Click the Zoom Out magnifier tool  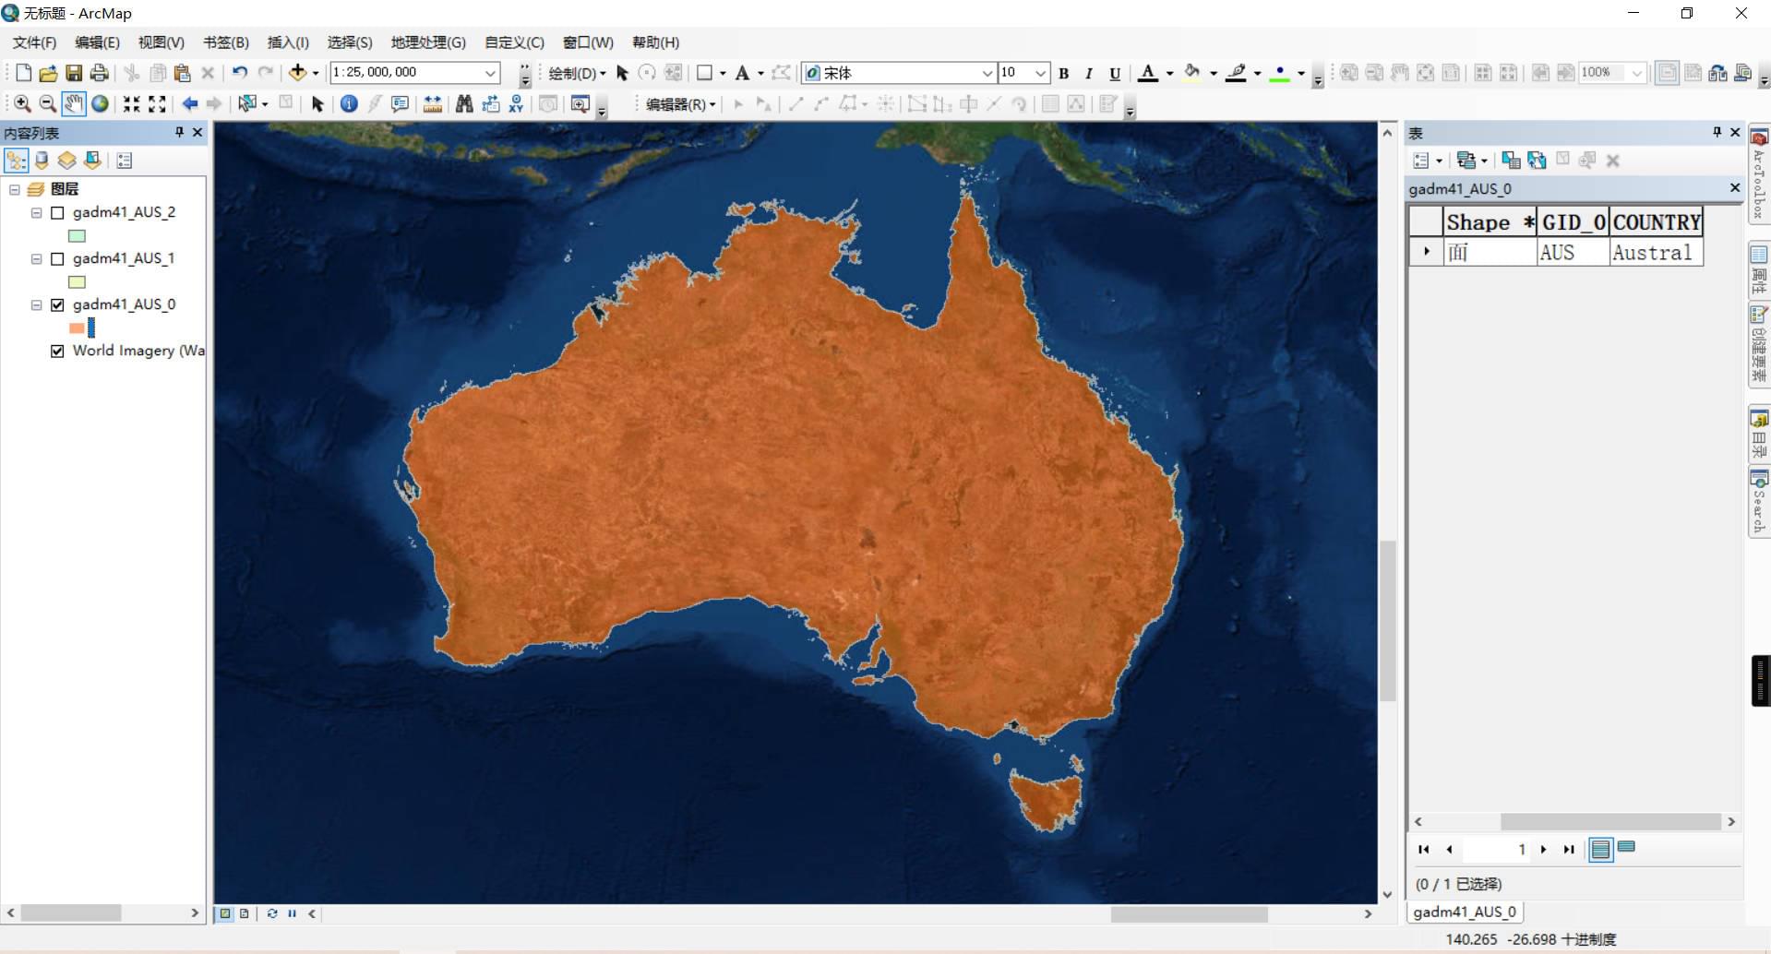coord(47,104)
